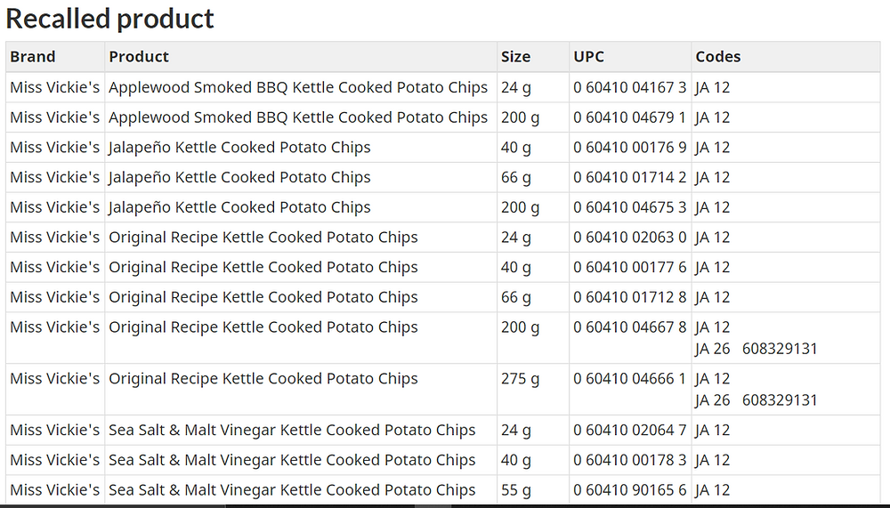Select UPC 0 60410 01714 2 cell
890x508 pixels.
click(630, 178)
